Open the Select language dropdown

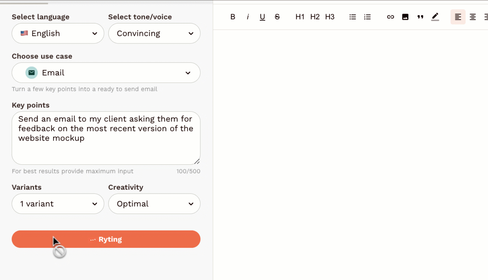tap(58, 33)
